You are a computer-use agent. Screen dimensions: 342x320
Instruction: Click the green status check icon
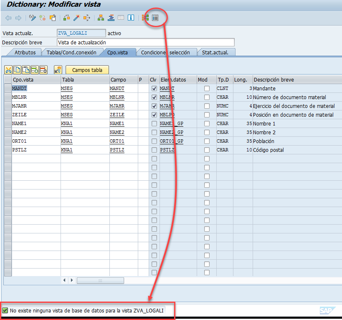point(5,310)
